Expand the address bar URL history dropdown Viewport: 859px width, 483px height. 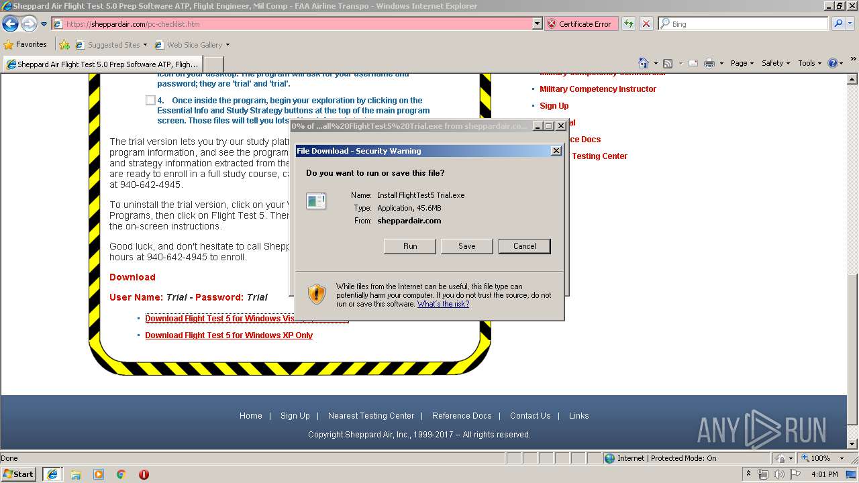(537, 23)
